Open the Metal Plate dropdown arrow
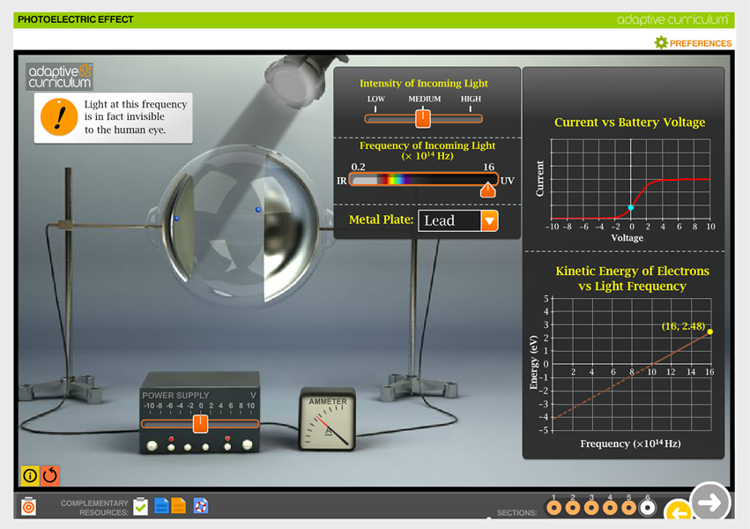Screen dimensions: 750x529 pos(489,220)
